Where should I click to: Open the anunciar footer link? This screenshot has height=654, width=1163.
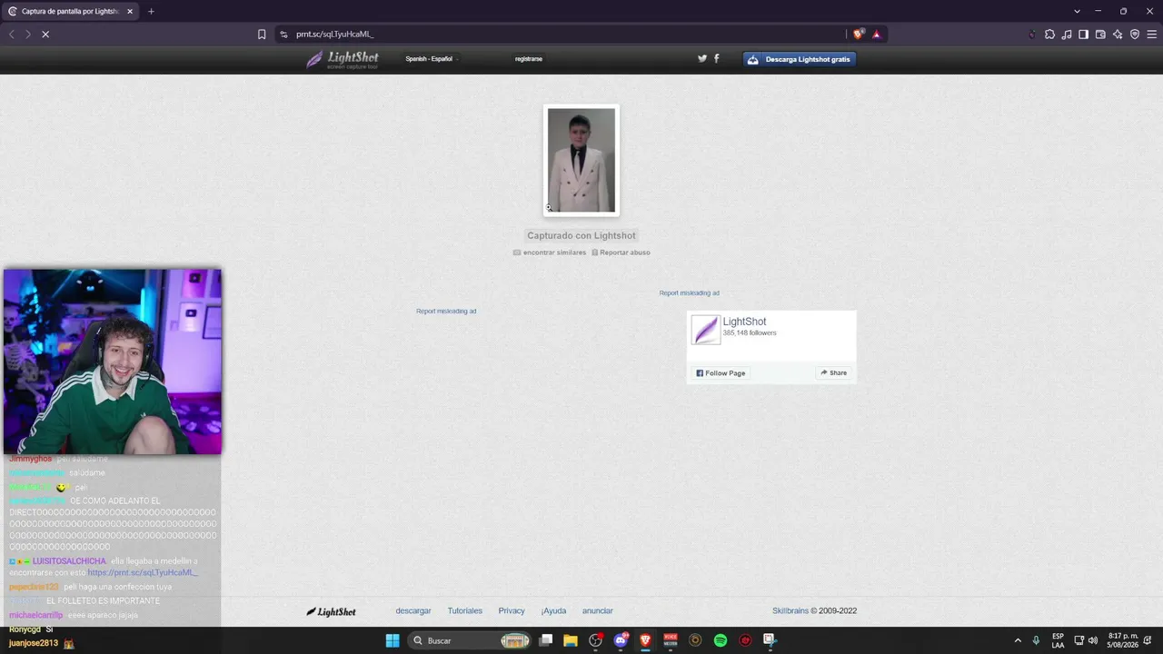click(x=598, y=611)
